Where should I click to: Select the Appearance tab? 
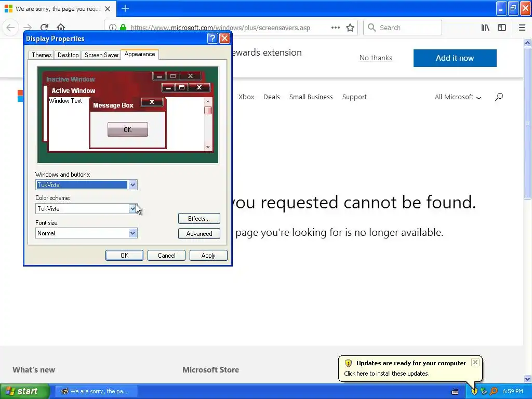[x=140, y=54]
